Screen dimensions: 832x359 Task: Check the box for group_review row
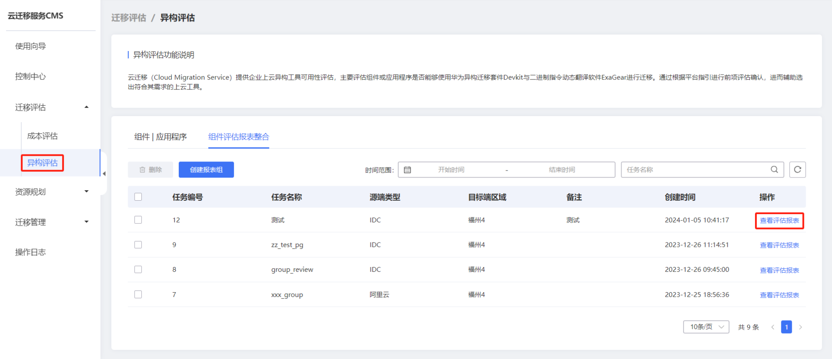(x=138, y=270)
